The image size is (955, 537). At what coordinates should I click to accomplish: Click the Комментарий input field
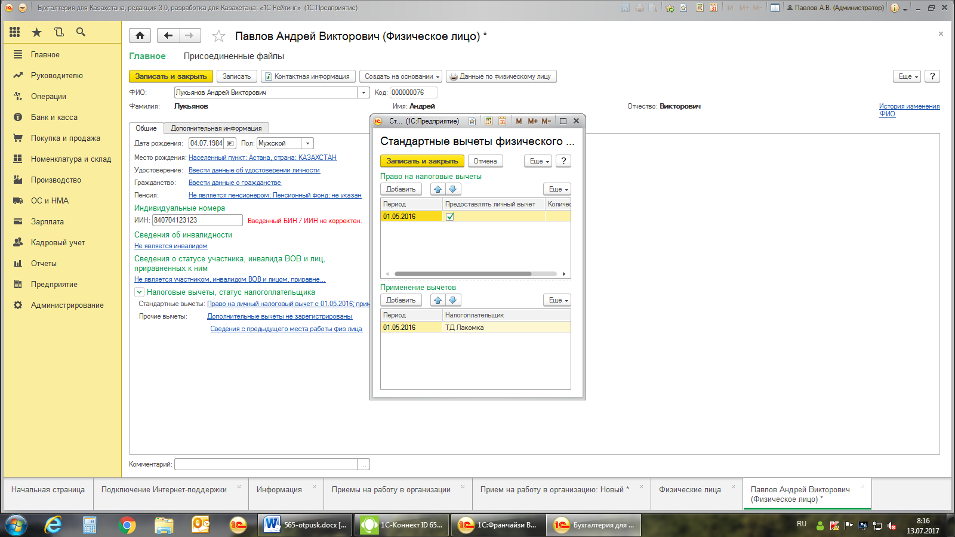266,464
